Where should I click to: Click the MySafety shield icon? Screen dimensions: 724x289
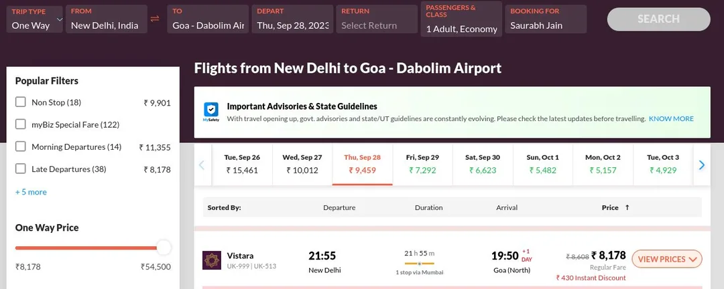(211, 112)
